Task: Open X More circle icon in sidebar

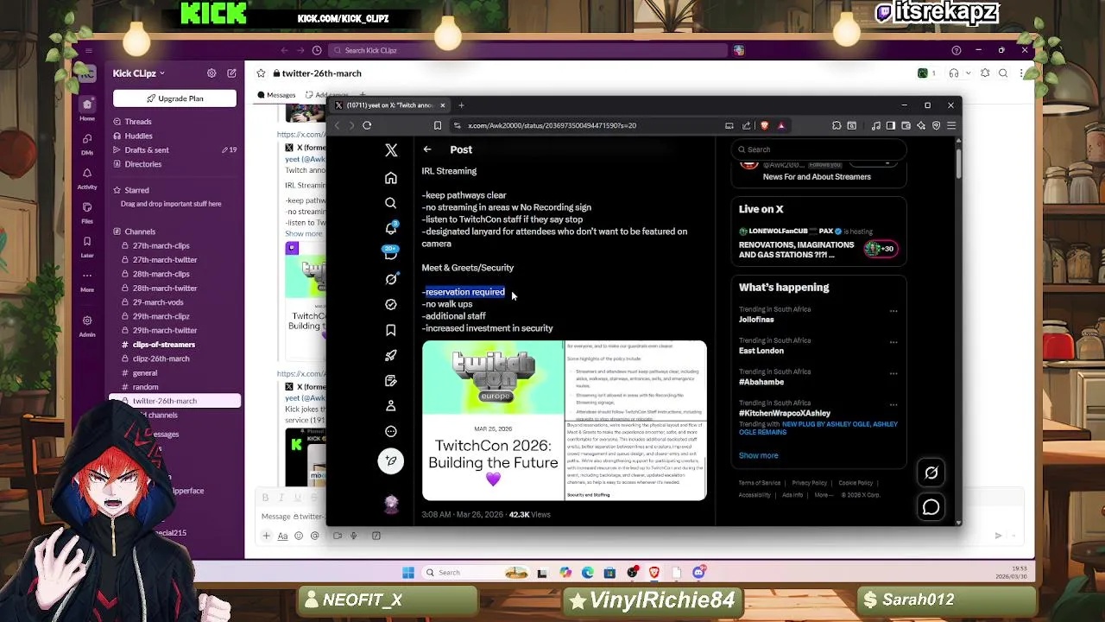Action: click(391, 431)
